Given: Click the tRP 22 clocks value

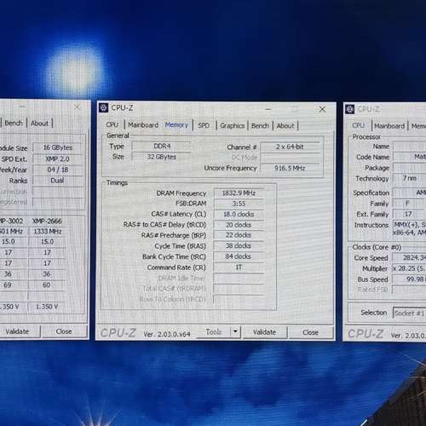Looking at the screenshot, I should pos(239,235).
